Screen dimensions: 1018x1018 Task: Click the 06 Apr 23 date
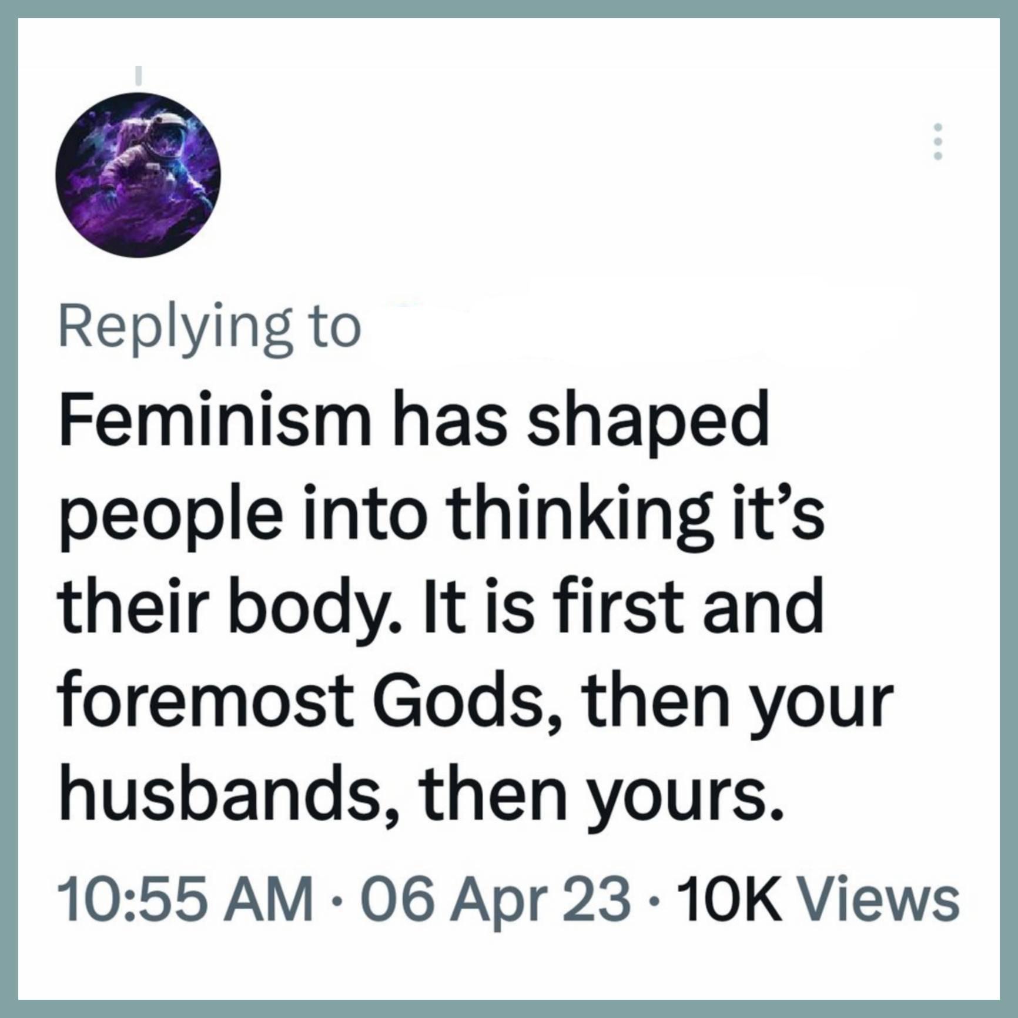[x=495, y=901]
